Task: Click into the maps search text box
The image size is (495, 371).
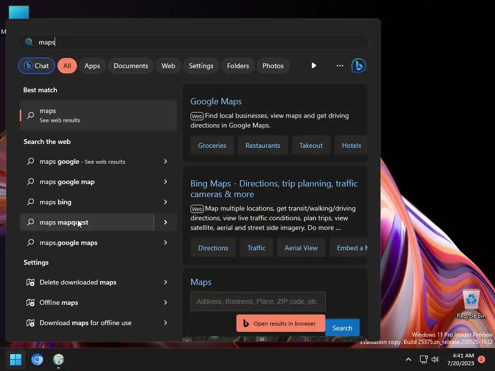Action: click(193, 42)
